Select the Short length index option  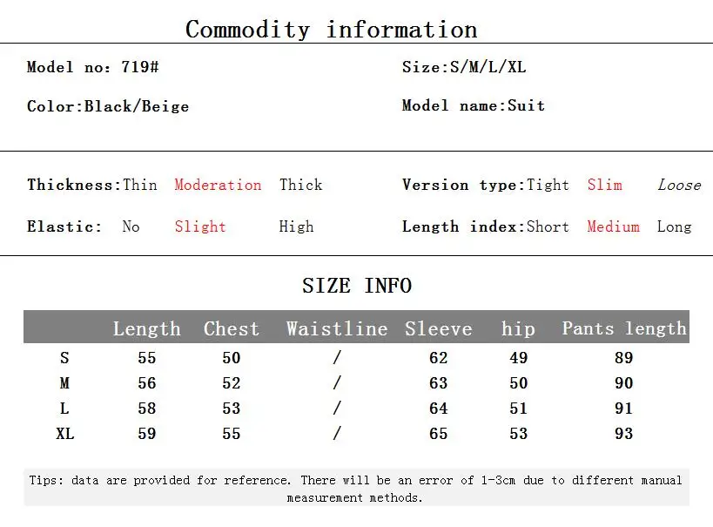(548, 226)
